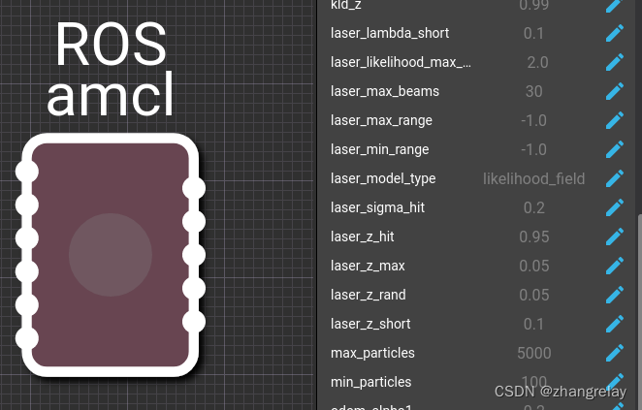
Task: Edit laser_max_beams using its pencil icon
Action: point(615,91)
